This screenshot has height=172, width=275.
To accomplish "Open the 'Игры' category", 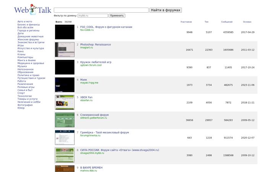I will [x=21, y=45].
